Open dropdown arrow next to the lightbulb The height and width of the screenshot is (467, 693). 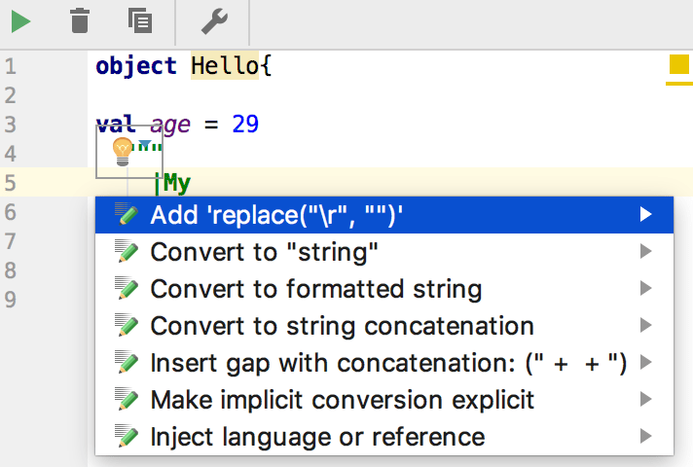[x=146, y=145]
